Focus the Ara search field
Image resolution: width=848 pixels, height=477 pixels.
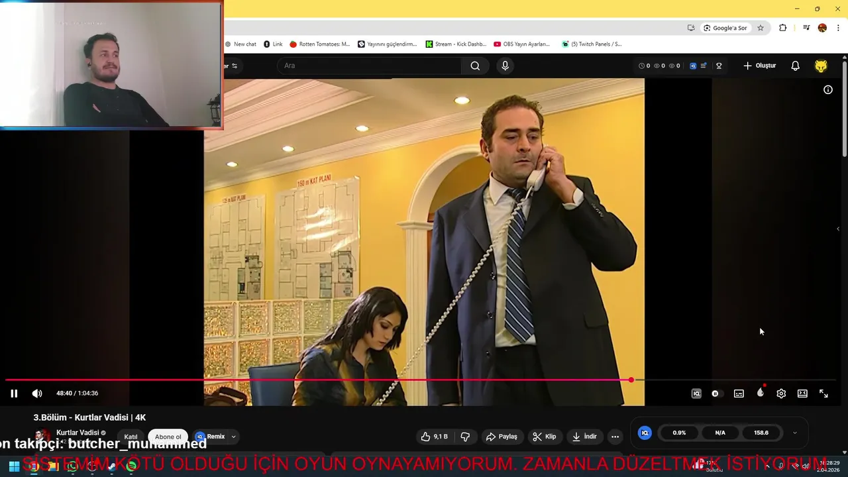[370, 66]
